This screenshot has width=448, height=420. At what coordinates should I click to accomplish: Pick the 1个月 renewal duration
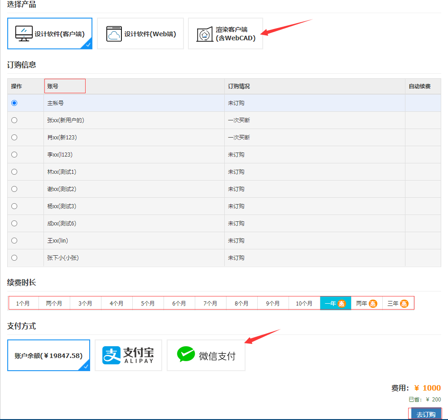point(23,304)
